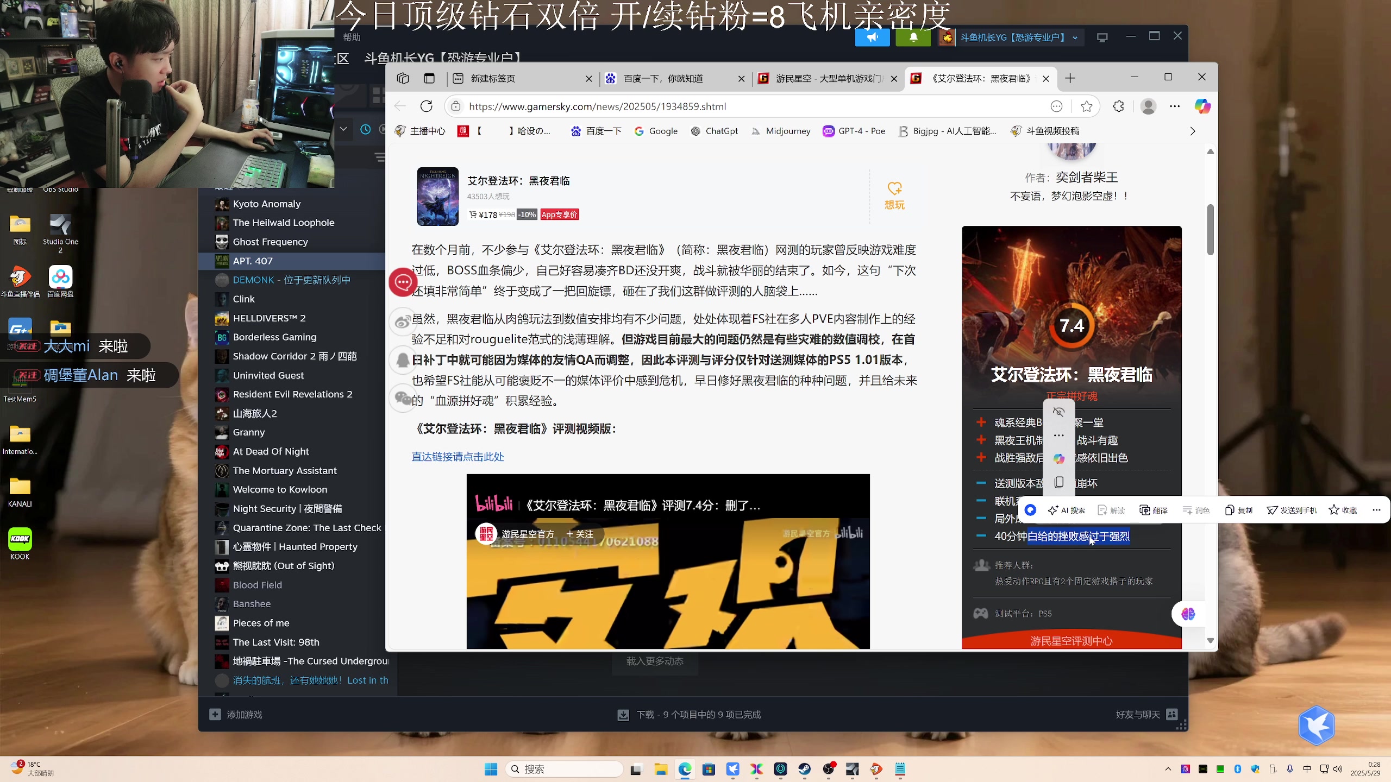Screen dimensions: 1391x782
Task: Click Steam green notification bell
Action: pyautogui.click(x=913, y=37)
